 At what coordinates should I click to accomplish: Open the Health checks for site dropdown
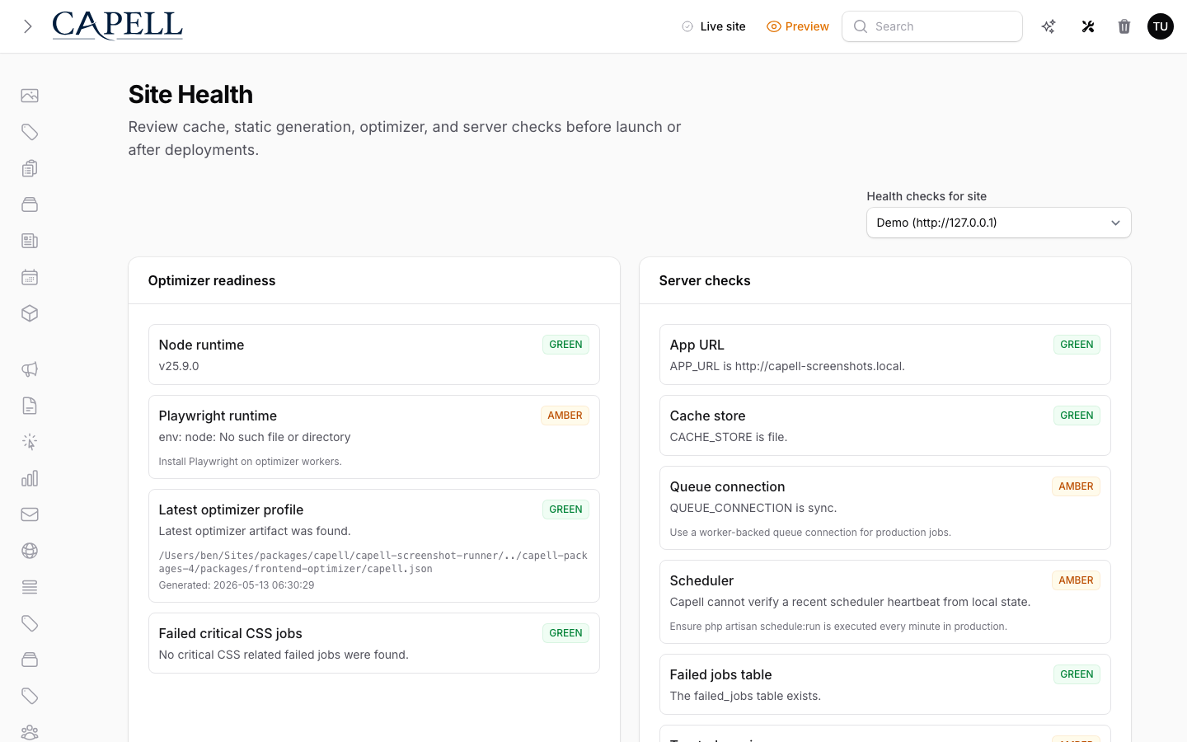click(998, 223)
